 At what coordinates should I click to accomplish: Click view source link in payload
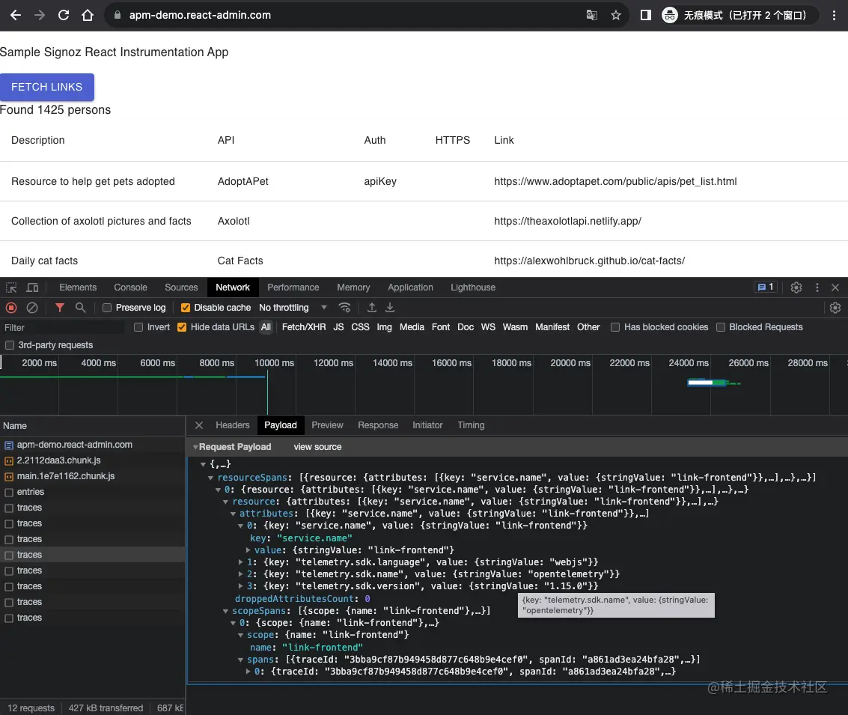pos(317,447)
